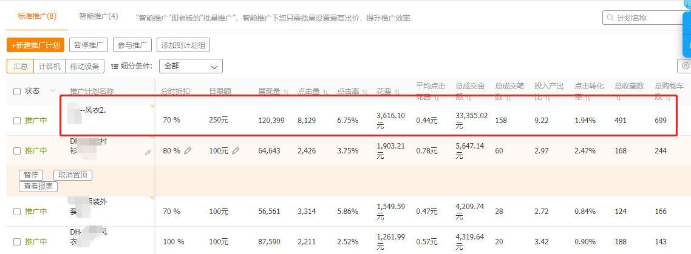Edit the 100元 daily limit via pencil icon
Viewport: 691px width, 254px height.
tap(236, 151)
